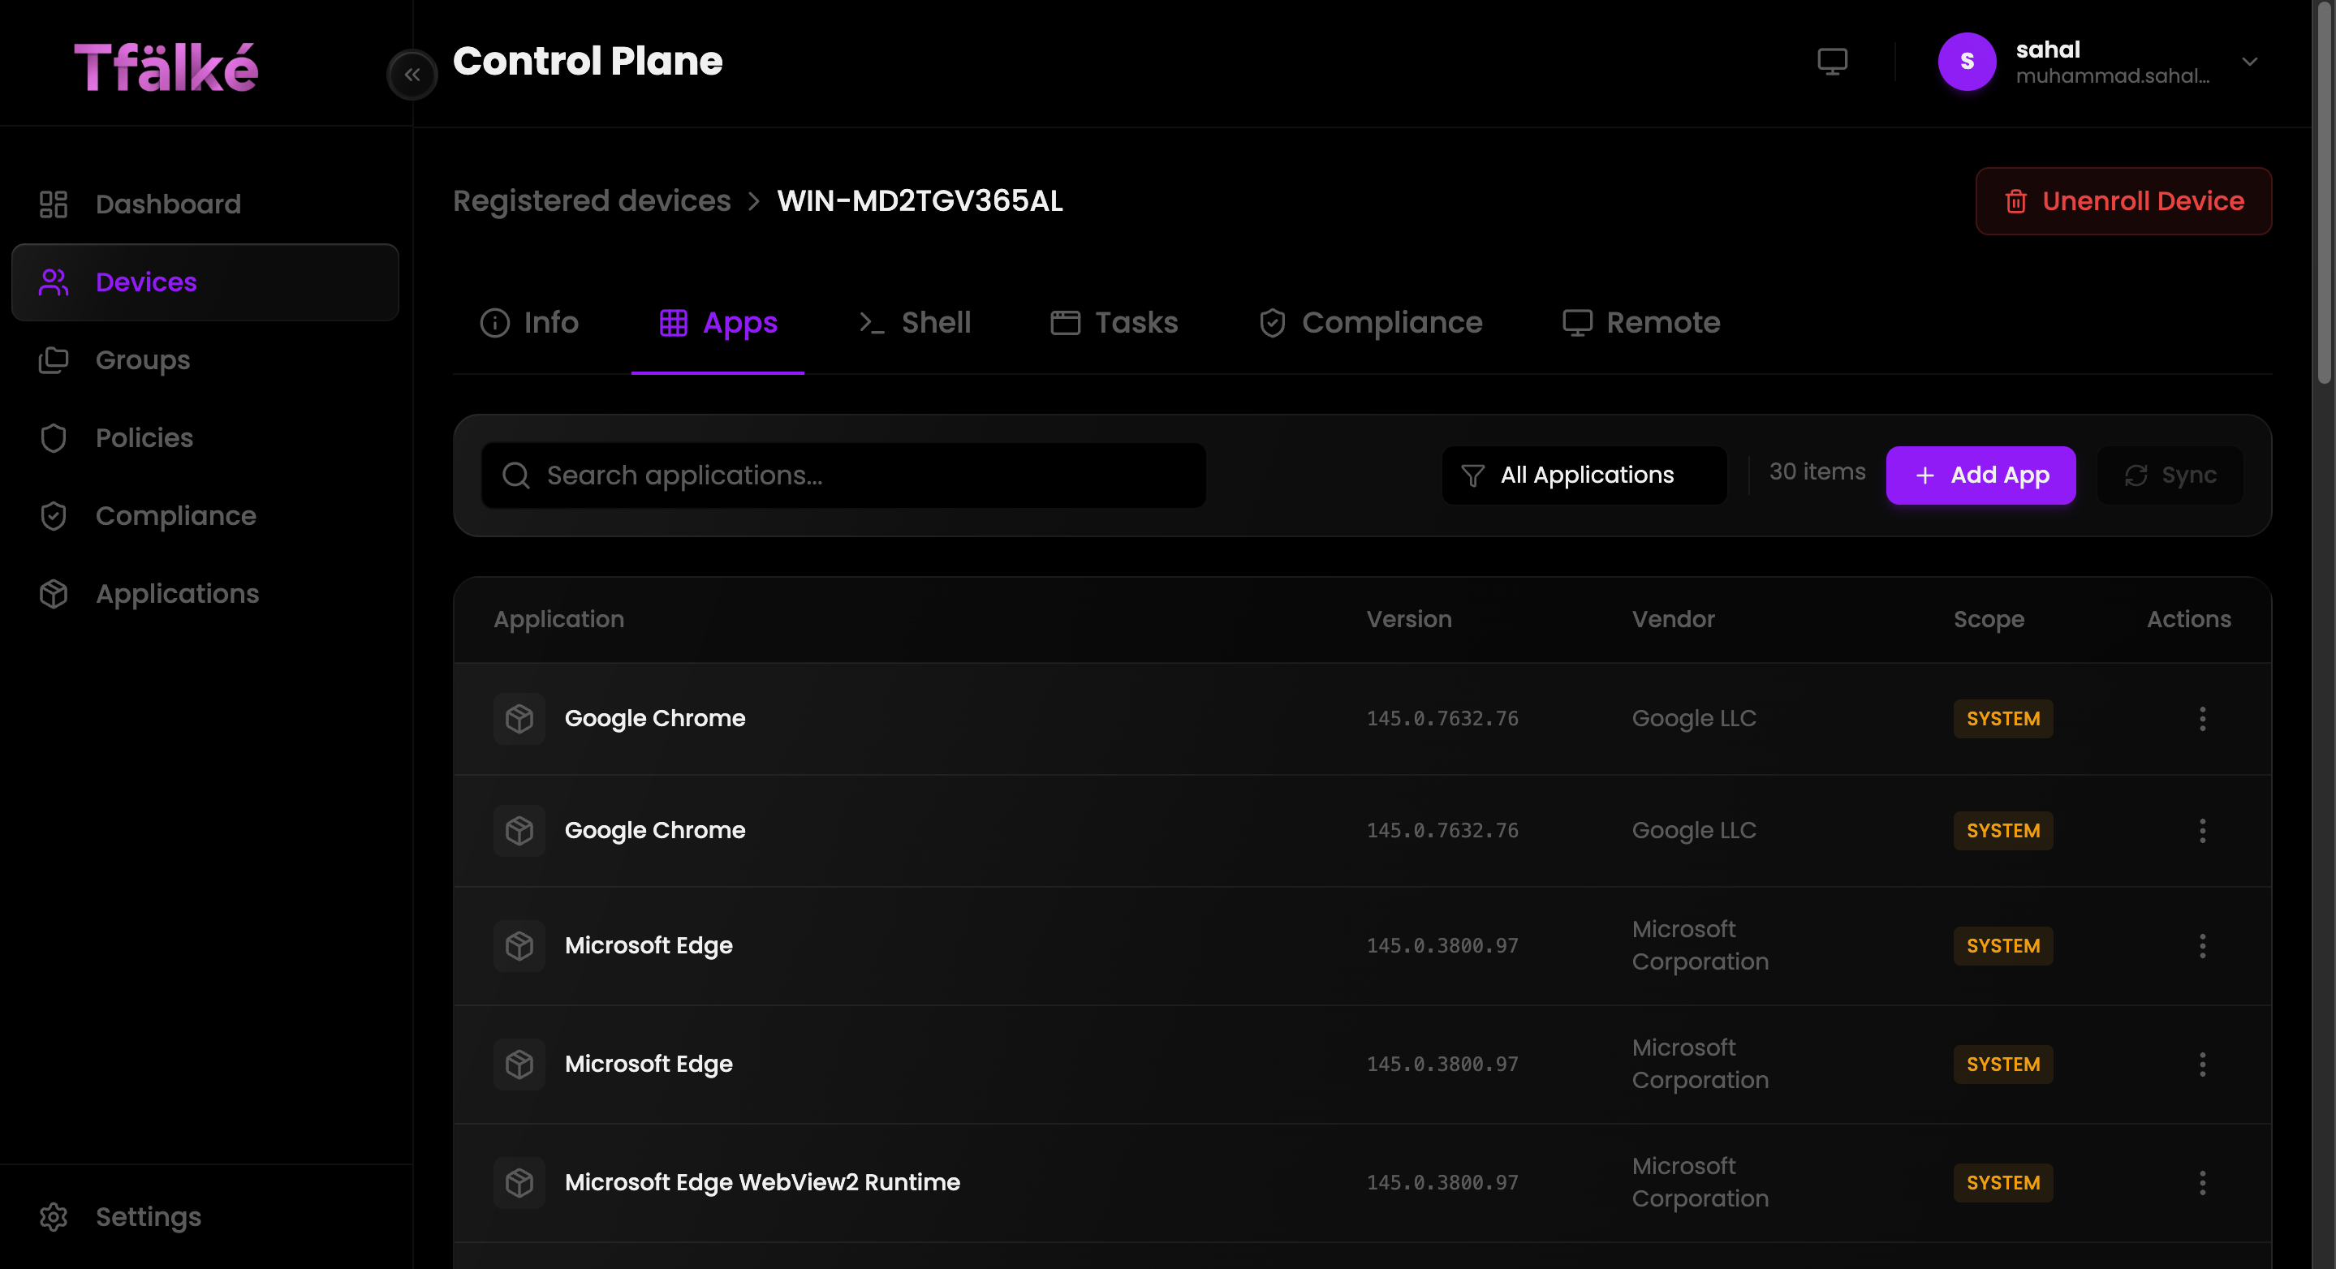Select the Policies shield icon in sidebar
This screenshot has height=1269, width=2336.
(x=54, y=438)
